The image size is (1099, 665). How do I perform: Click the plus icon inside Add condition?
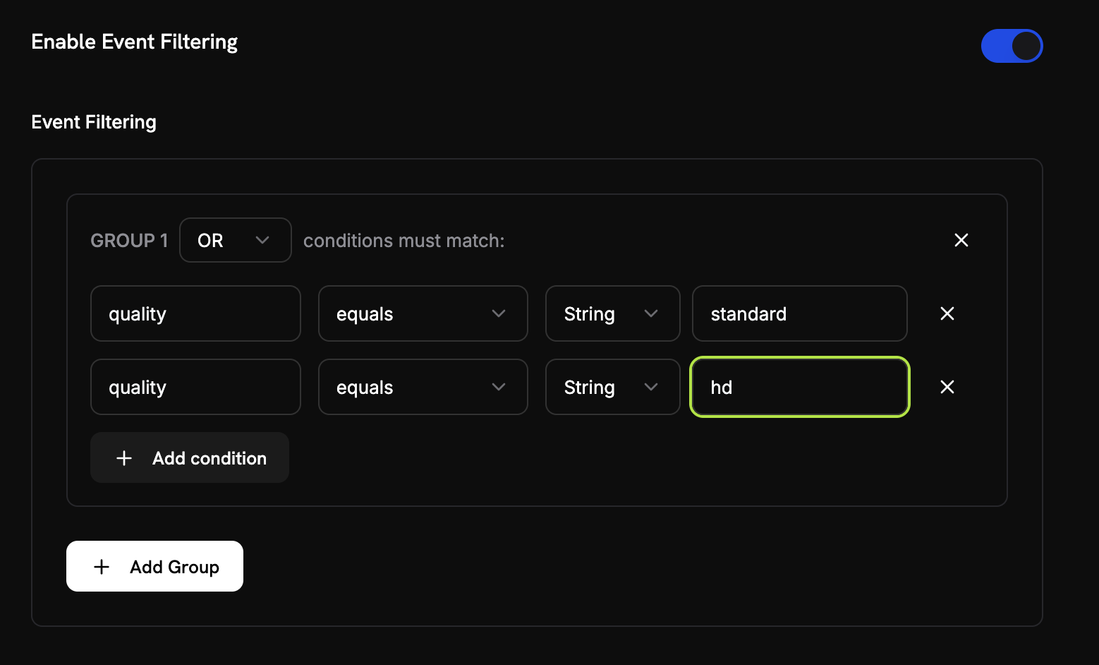click(124, 457)
